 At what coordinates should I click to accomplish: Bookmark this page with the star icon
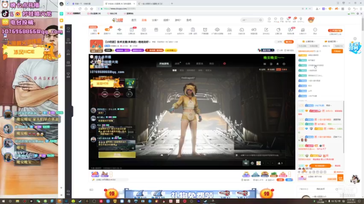[x=92, y=9]
